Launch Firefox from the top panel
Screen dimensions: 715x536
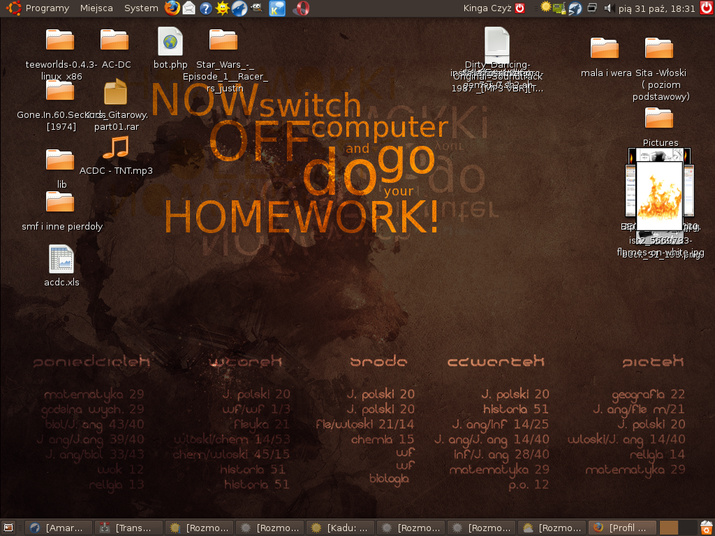[x=172, y=8]
